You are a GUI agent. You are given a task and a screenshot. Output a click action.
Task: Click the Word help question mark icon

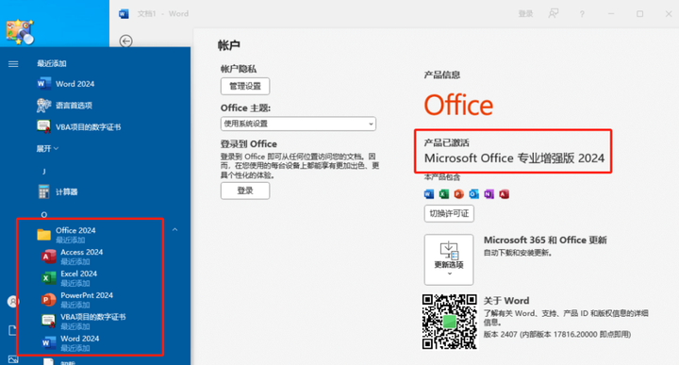pyautogui.click(x=582, y=14)
